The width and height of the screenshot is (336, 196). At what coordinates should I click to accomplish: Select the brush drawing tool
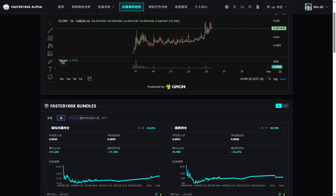click(50, 61)
